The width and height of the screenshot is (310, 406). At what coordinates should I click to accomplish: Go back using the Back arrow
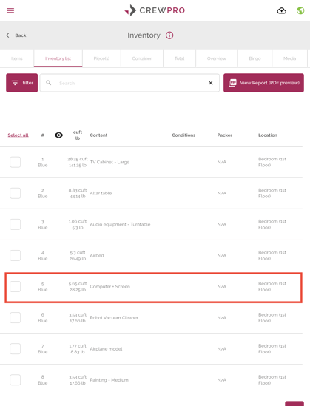pyautogui.click(x=16, y=35)
